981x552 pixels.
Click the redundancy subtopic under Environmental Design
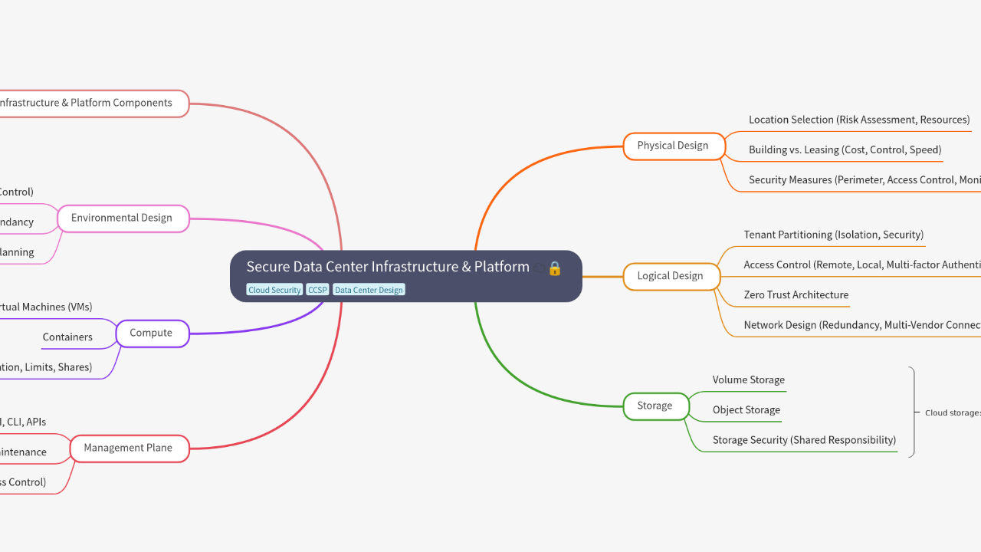coord(17,222)
